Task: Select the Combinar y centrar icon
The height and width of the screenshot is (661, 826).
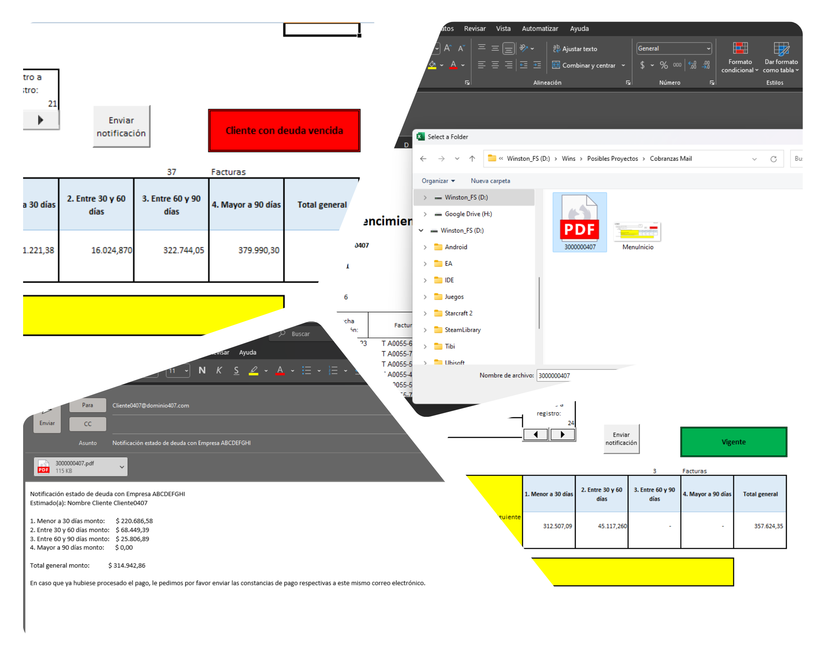Action: pyautogui.click(x=557, y=65)
